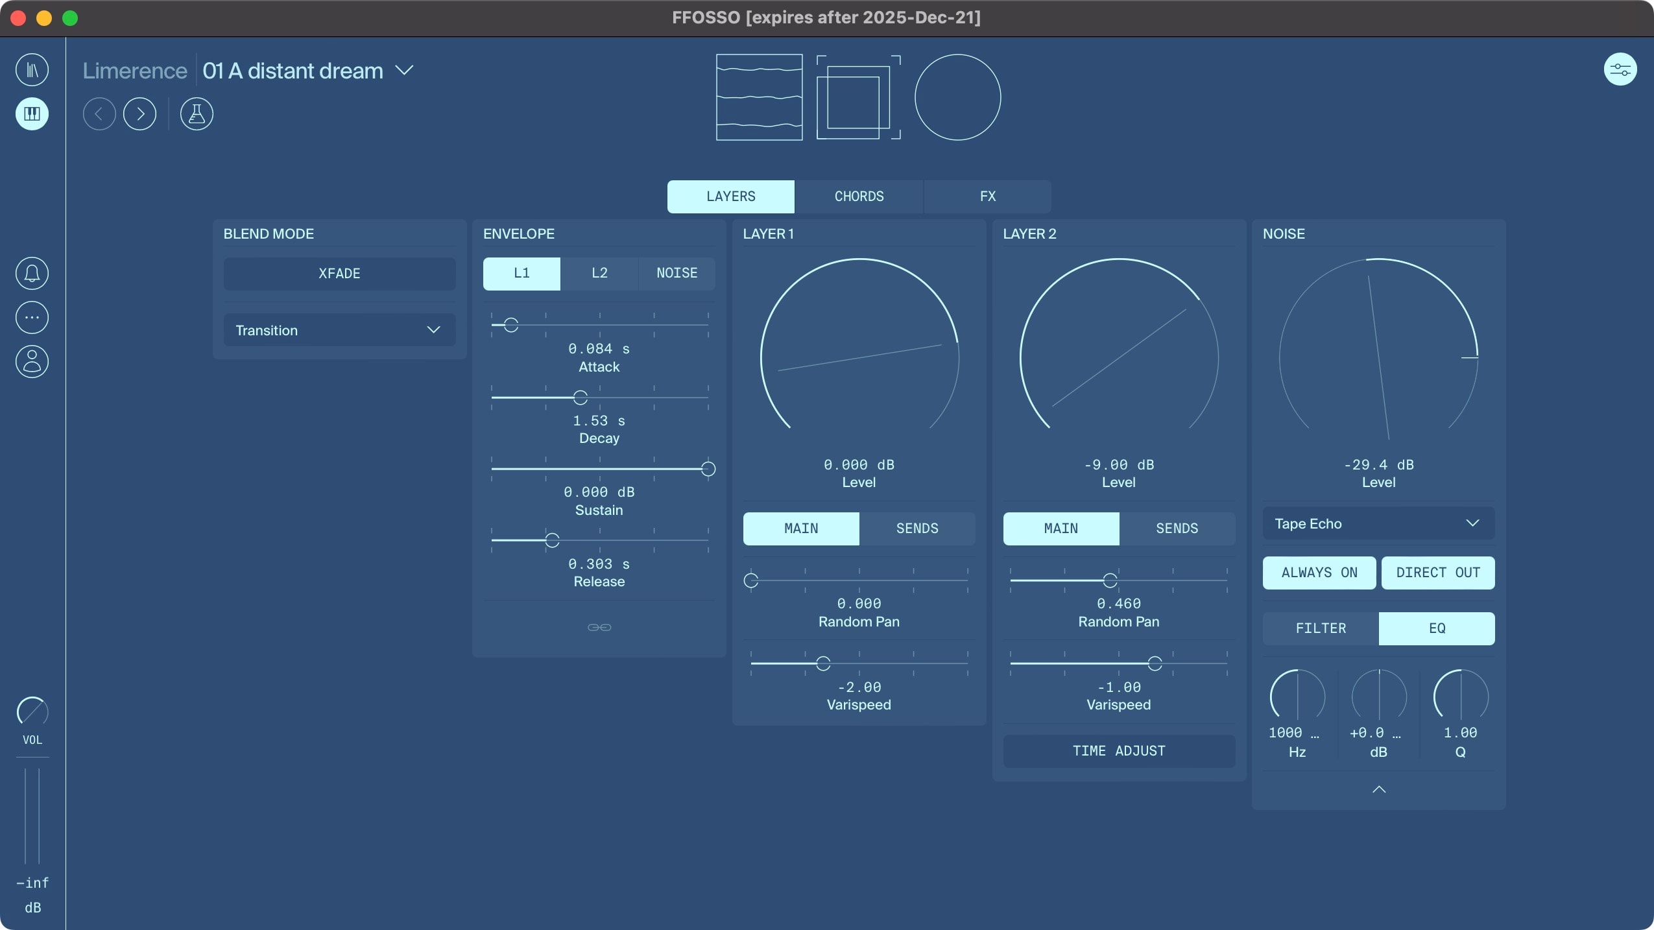
Task: Enable DIRECT OUT for the noise layer
Action: [1437, 573]
